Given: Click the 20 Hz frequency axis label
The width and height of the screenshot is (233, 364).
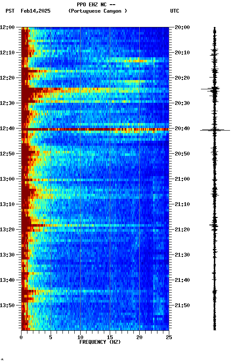Looking at the screenshot, I should [139, 337].
